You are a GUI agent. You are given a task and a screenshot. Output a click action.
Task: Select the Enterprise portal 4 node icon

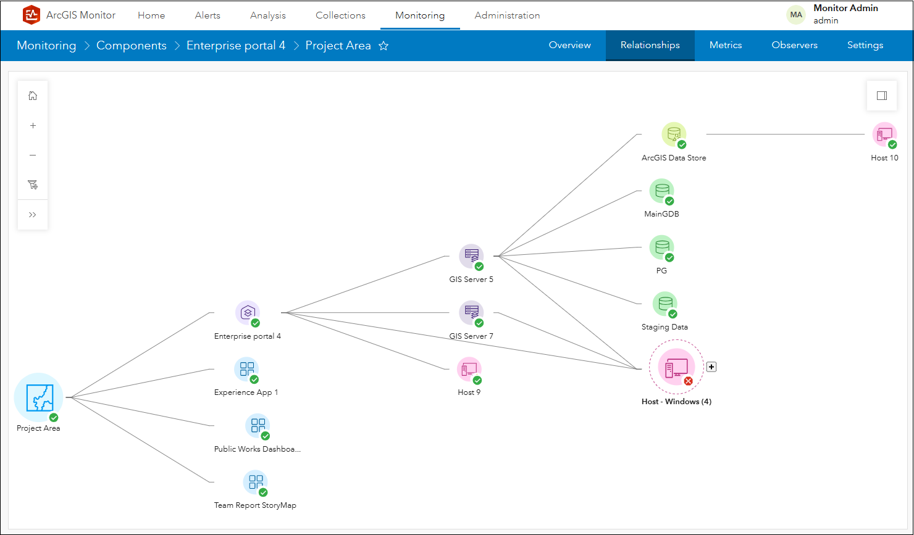point(248,313)
